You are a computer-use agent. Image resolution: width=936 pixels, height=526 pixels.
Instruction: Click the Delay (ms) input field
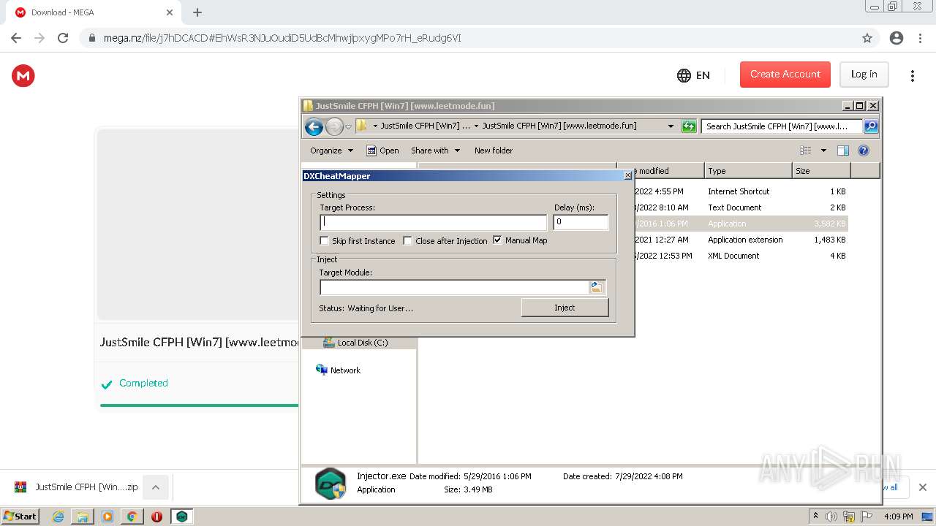click(581, 222)
